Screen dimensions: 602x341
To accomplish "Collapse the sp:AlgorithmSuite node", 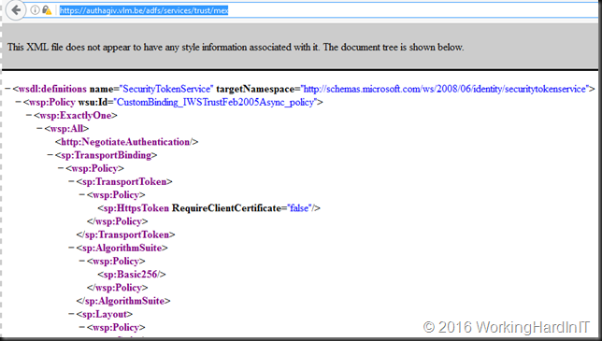I will 71,248.
